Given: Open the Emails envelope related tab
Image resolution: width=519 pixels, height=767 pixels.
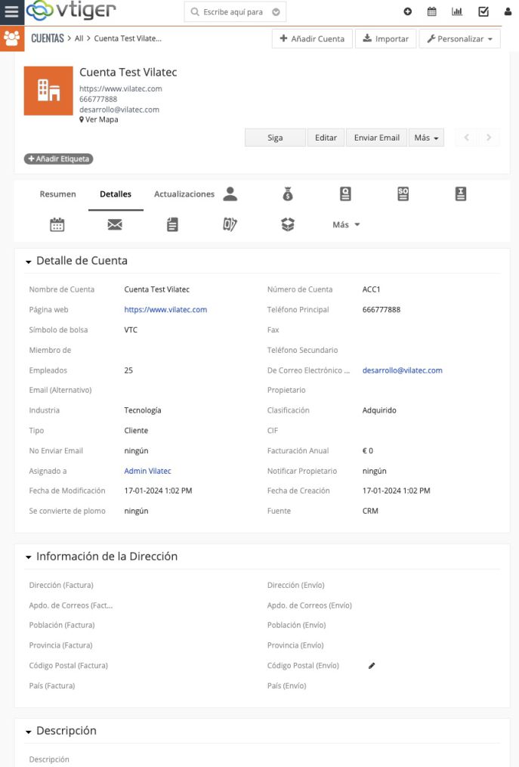Looking at the screenshot, I should (115, 224).
